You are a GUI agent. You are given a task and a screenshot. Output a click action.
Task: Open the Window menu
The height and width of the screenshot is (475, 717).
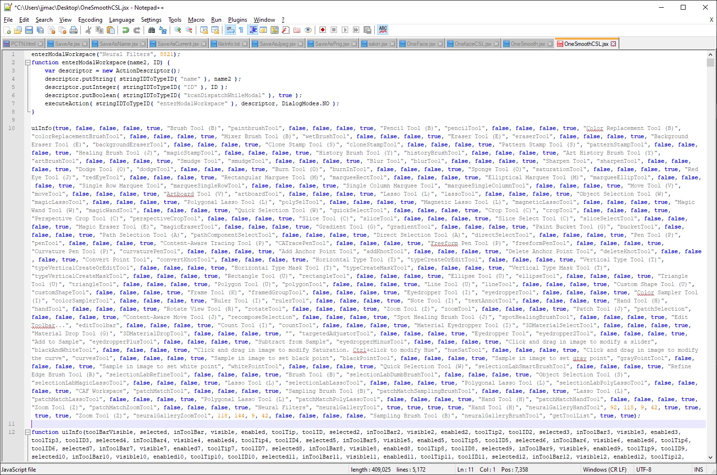coord(264,20)
